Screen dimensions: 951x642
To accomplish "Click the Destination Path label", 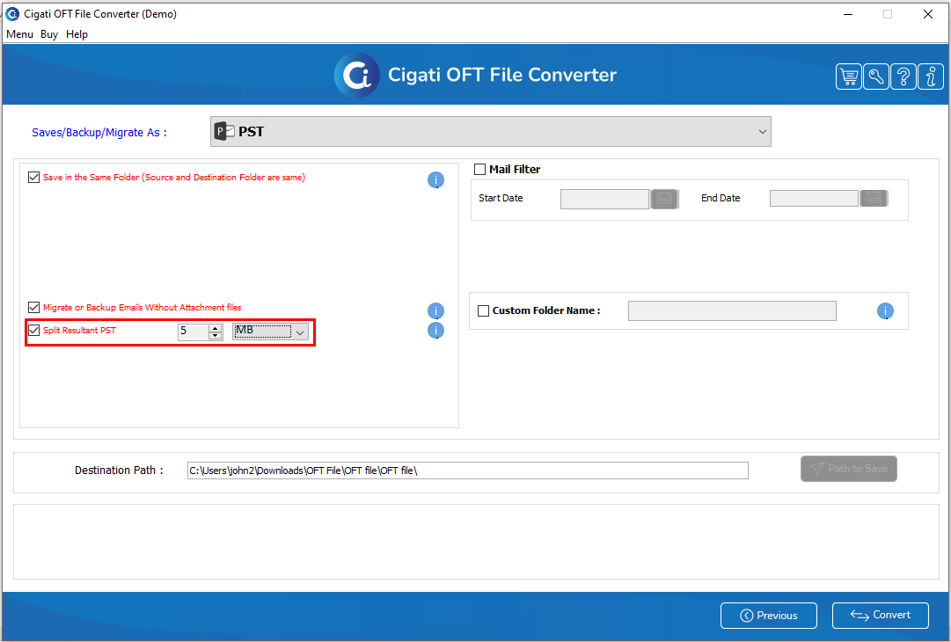I will [x=119, y=470].
